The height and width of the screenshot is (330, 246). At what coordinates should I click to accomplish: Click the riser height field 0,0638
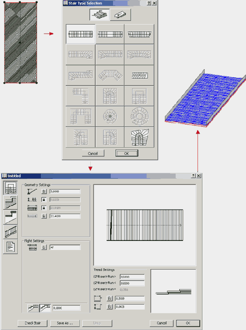(x=130, y=307)
